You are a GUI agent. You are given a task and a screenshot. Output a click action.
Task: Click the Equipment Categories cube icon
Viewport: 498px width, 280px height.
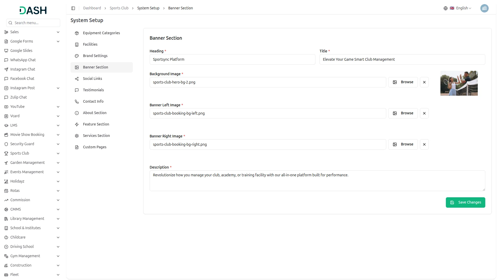[77, 33]
